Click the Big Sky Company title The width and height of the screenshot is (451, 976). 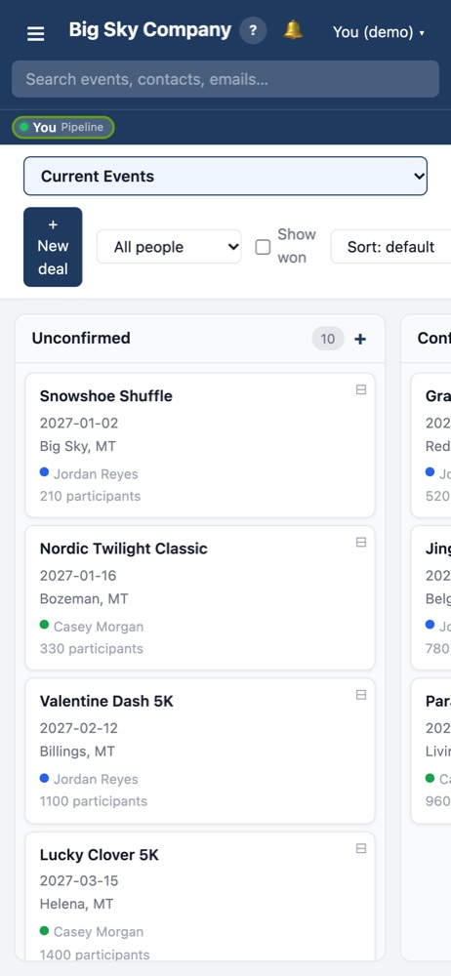[150, 30]
